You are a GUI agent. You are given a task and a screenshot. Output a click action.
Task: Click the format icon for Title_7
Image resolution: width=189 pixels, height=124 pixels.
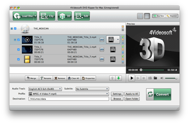pyautogui.click(x=113, y=59)
